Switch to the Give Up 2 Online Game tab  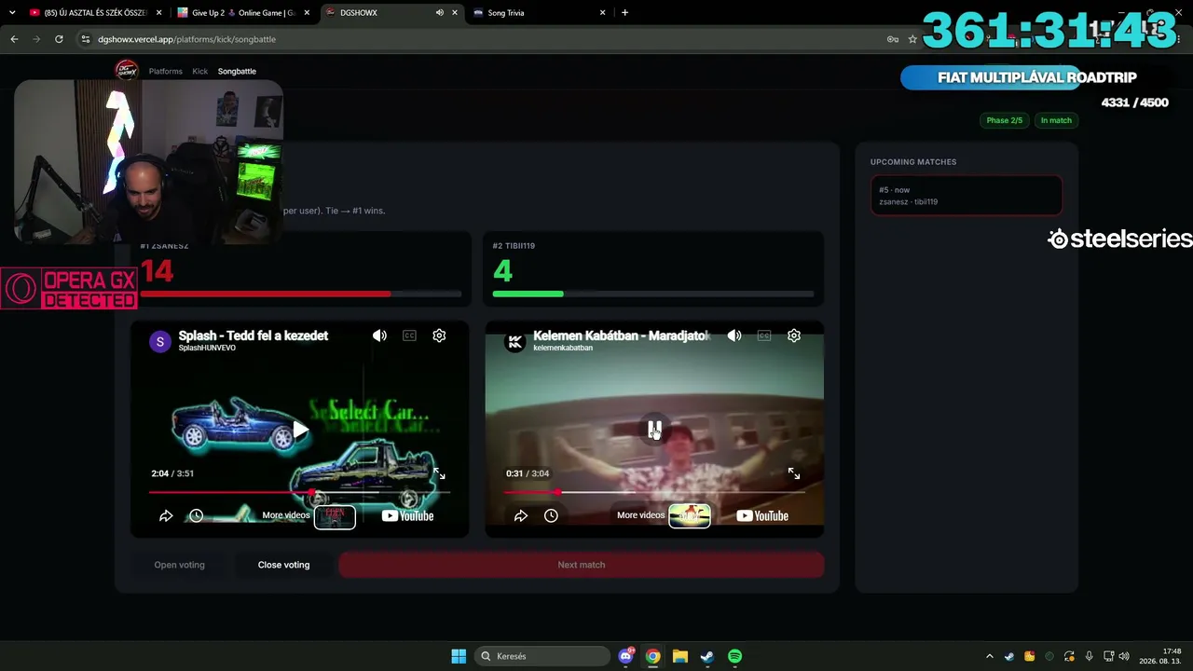coord(243,13)
